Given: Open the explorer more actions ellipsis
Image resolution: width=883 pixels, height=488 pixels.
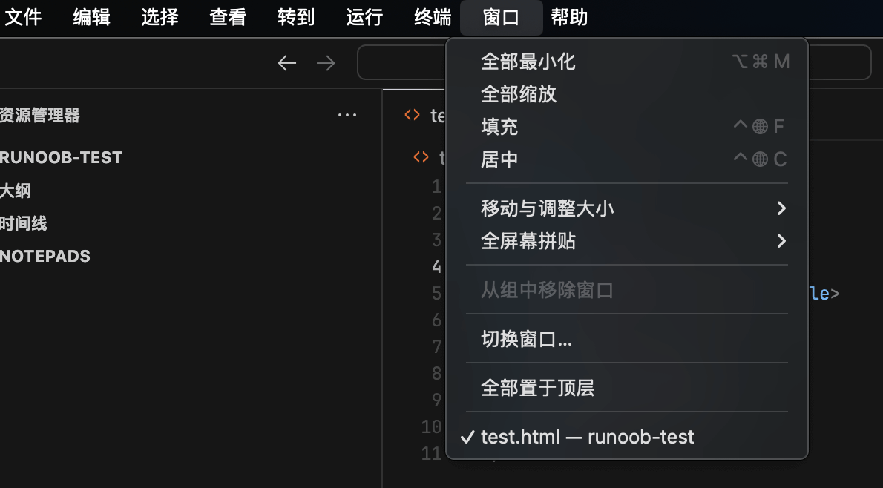Looking at the screenshot, I should pyautogui.click(x=347, y=115).
